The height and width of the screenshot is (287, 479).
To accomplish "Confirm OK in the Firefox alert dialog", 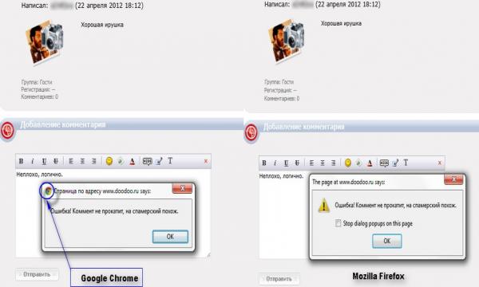I will pyautogui.click(x=386, y=241).
